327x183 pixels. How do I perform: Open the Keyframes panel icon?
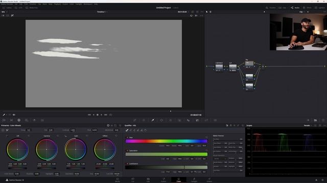[308, 120]
